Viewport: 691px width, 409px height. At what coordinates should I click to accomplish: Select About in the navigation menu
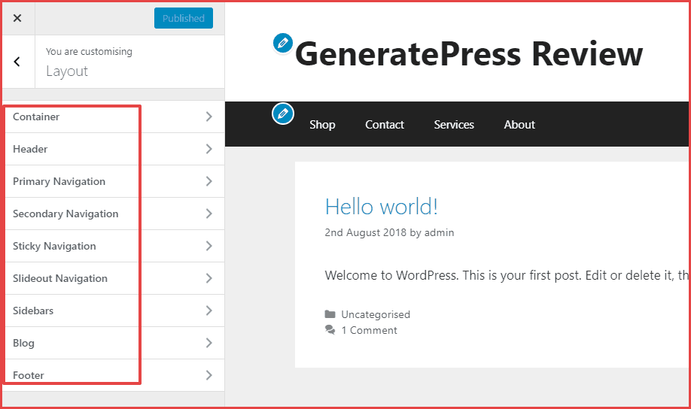point(519,125)
